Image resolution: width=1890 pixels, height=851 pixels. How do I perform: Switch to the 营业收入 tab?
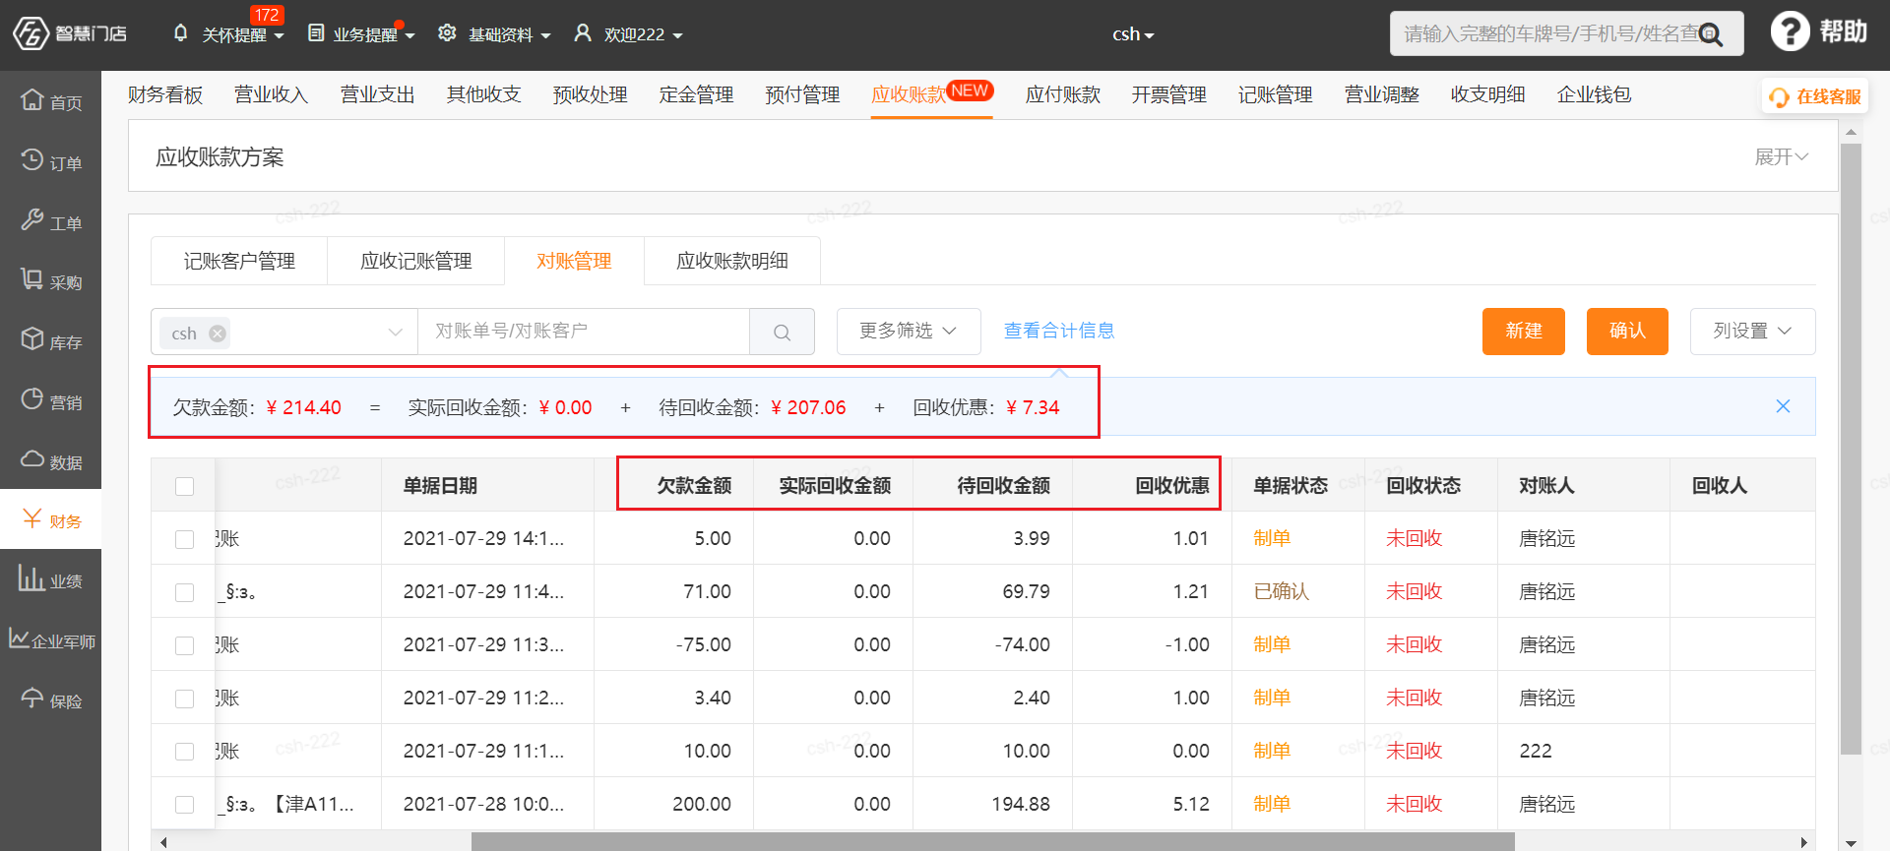272,94
